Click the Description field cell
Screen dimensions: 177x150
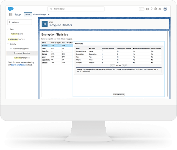pos(80,54)
